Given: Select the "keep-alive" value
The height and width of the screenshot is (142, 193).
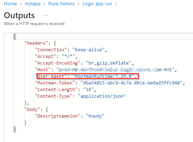Looking at the screenshot, I should click(x=89, y=50).
